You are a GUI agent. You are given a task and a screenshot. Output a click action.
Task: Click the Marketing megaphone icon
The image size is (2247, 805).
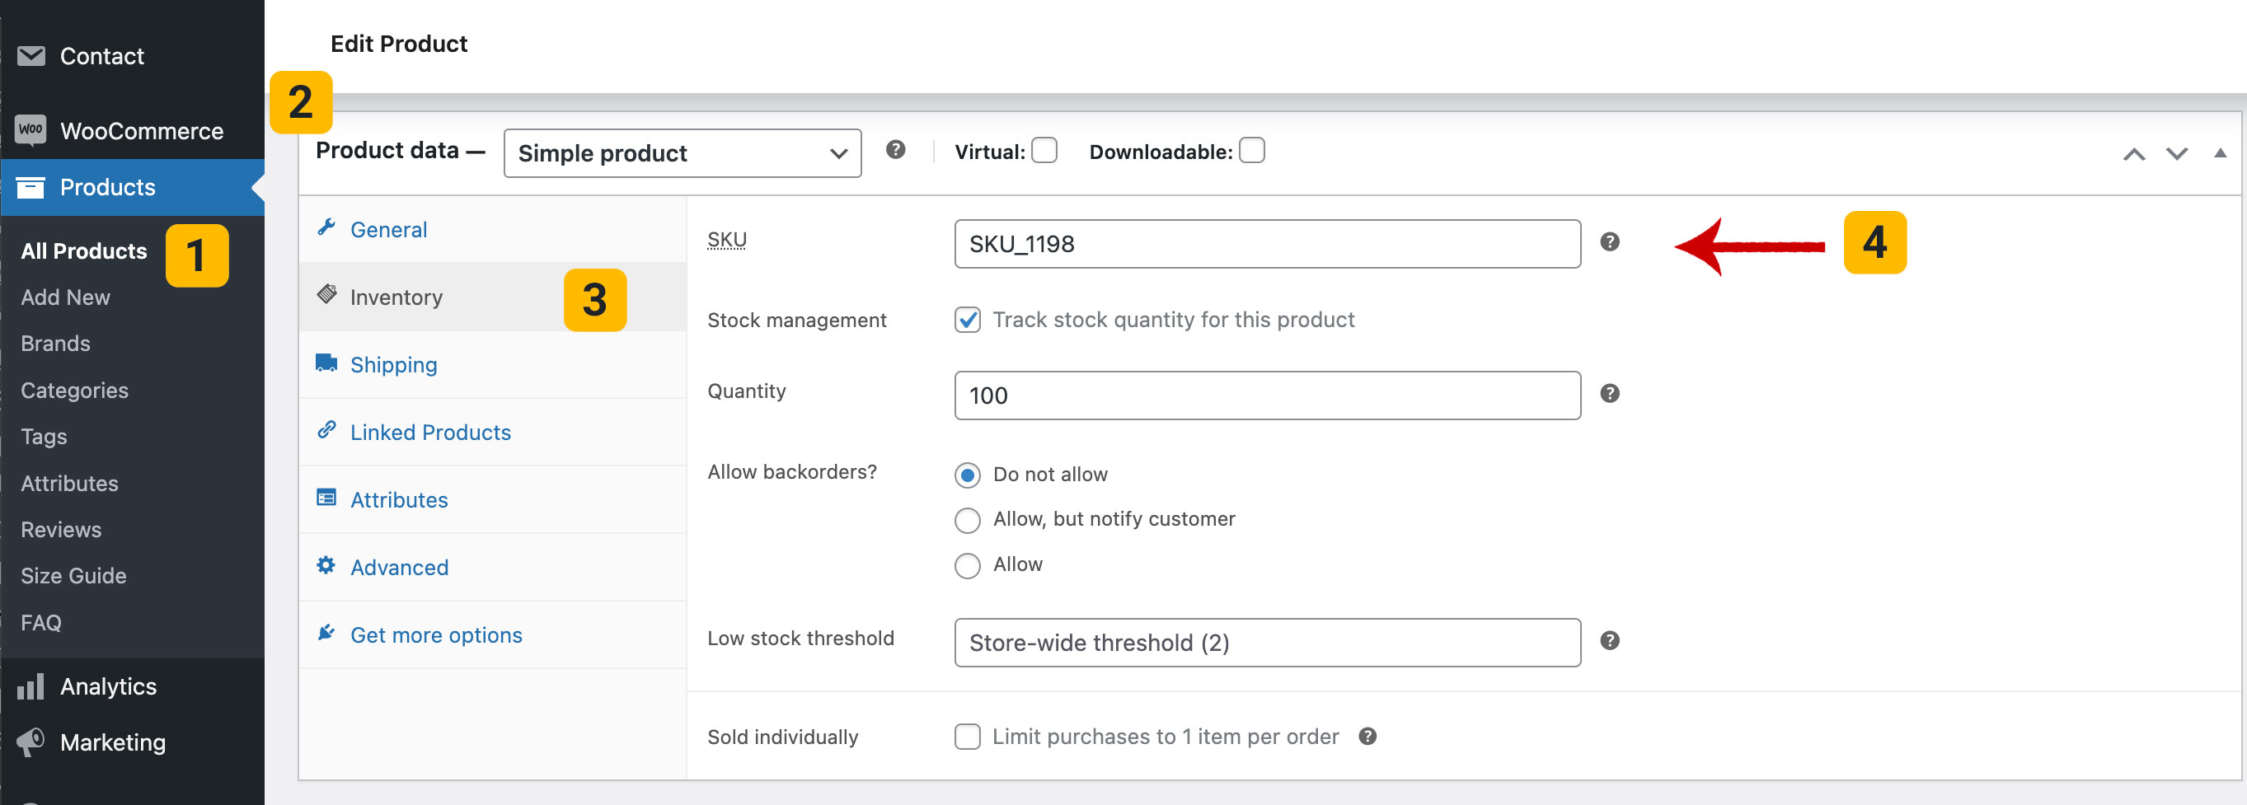tap(30, 742)
